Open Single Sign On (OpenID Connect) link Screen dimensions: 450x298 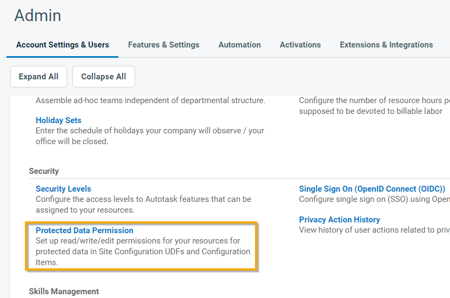372,189
